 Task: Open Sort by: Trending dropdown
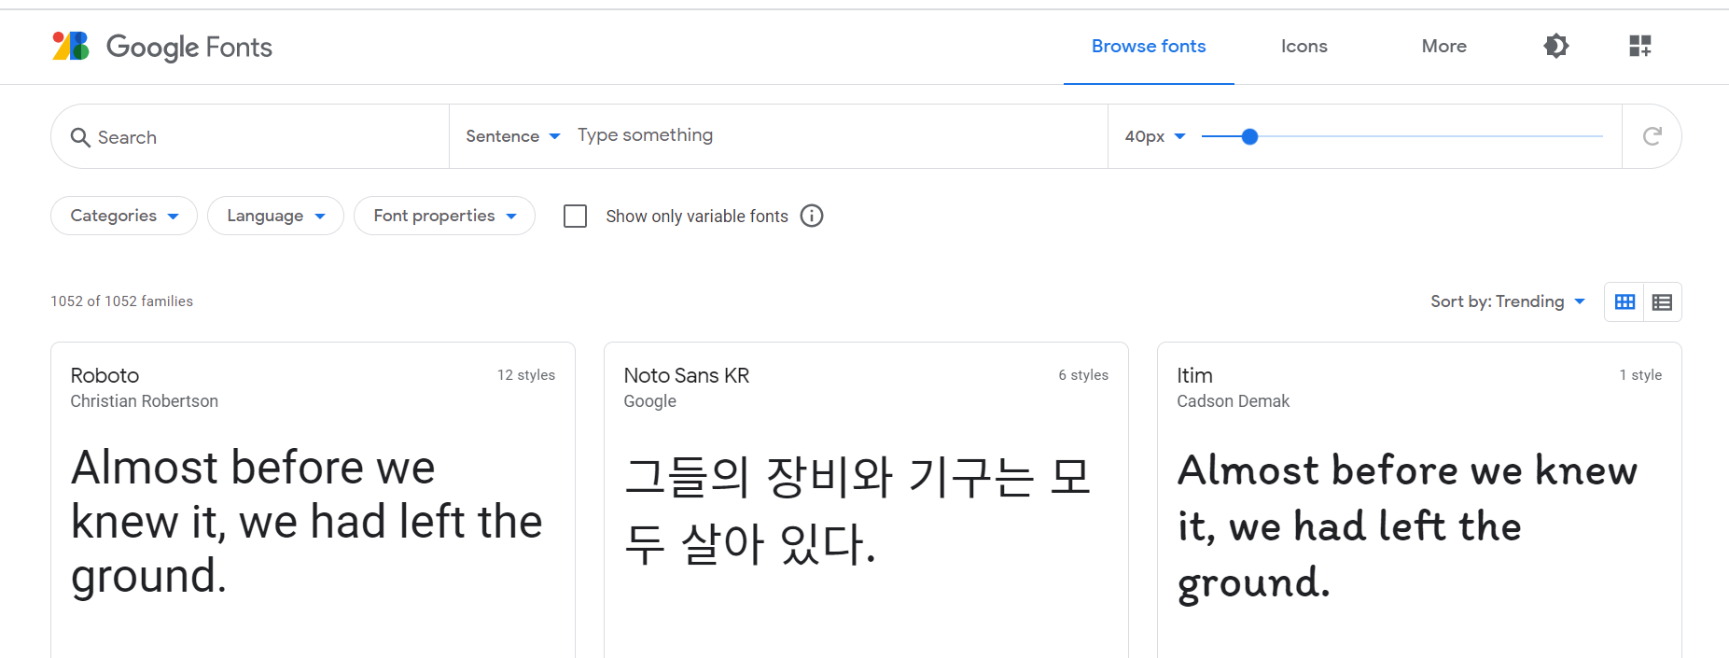pyautogui.click(x=1508, y=301)
